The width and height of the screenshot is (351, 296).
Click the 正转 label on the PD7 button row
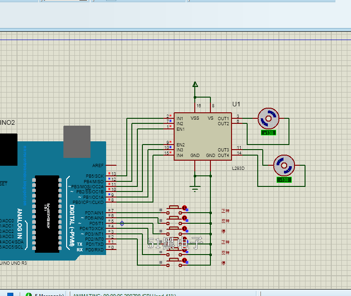pos(226,211)
